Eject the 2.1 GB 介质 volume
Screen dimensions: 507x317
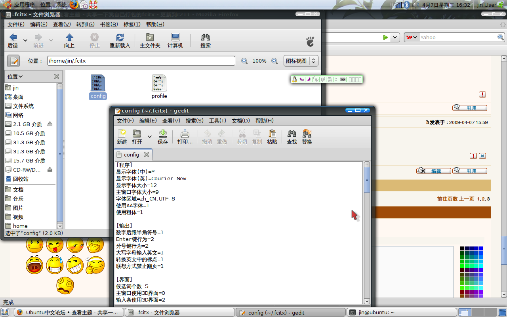pos(50,124)
